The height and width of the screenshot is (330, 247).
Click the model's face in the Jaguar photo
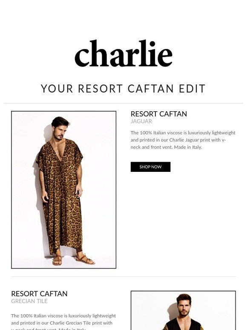(x=59, y=132)
